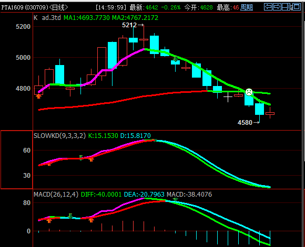Click the rightmost orange up arrow in MACD panel

pyautogui.click(x=91, y=220)
